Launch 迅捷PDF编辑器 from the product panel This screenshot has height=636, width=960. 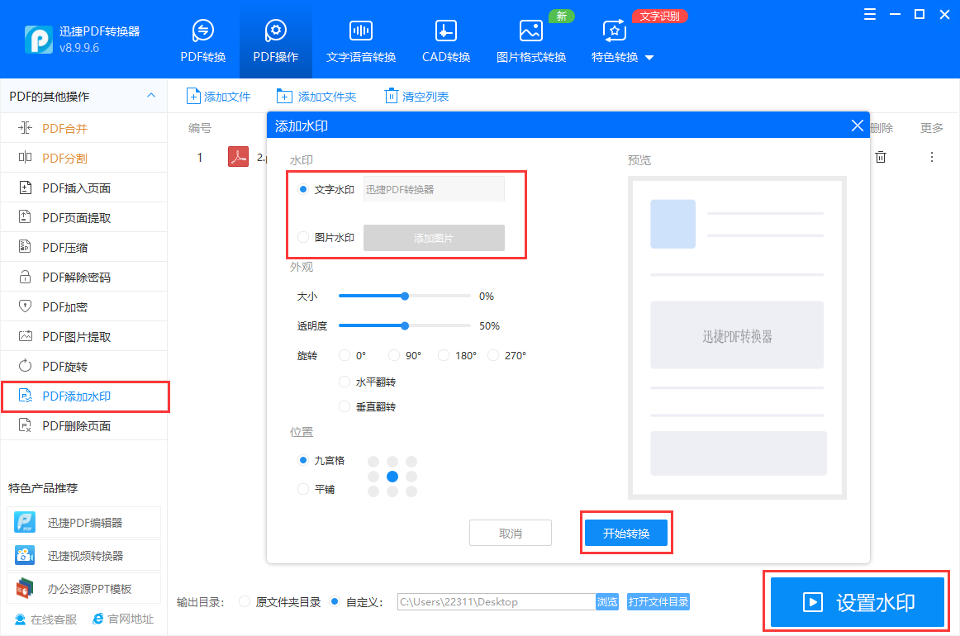click(x=85, y=522)
